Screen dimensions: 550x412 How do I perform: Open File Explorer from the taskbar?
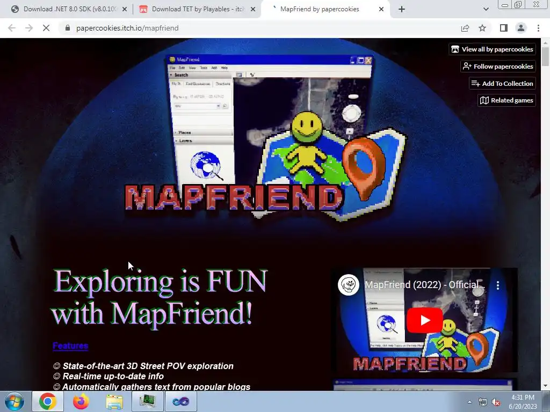click(114, 401)
